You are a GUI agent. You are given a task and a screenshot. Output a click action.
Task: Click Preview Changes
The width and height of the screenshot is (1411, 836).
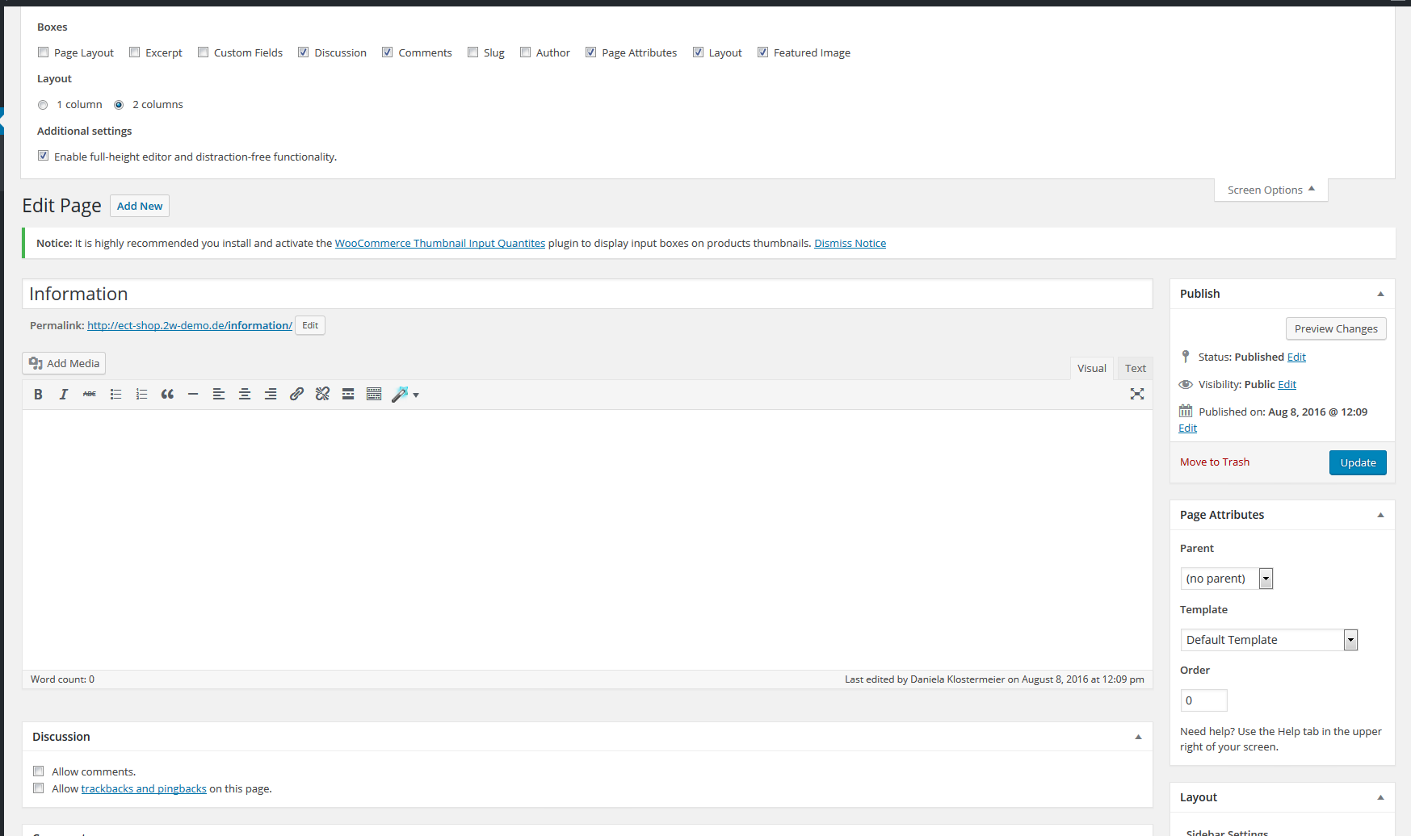[1336, 328]
